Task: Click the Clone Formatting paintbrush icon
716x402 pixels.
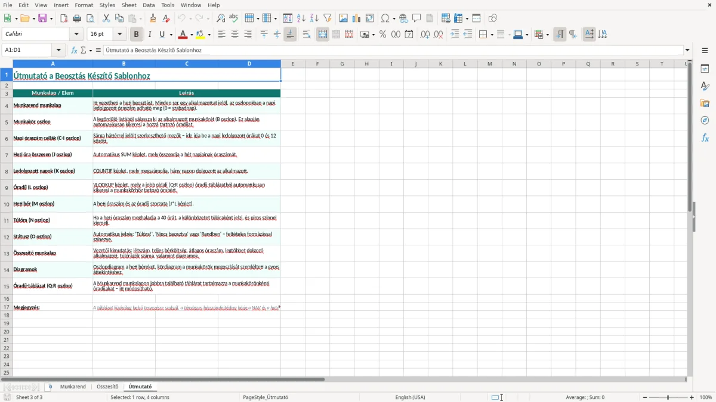Action: 153,18
